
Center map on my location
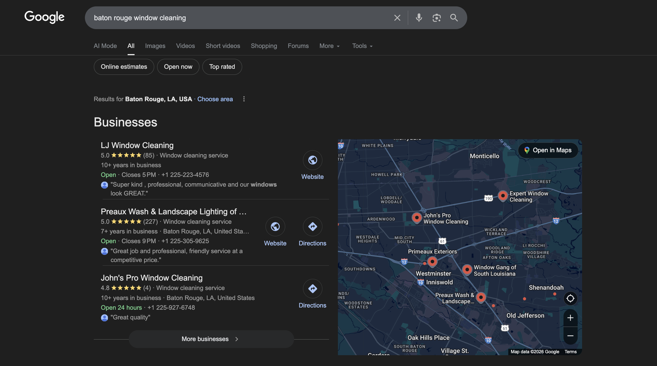click(x=570, y=299)
